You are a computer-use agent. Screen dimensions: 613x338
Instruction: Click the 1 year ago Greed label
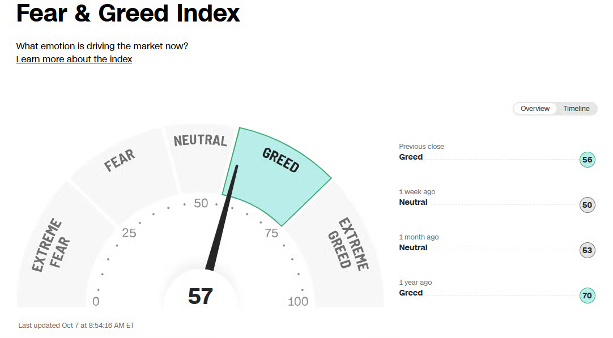pos(411,293)
